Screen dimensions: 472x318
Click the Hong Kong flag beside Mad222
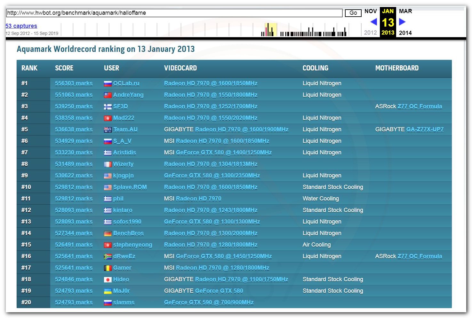(x=108, y=118)
